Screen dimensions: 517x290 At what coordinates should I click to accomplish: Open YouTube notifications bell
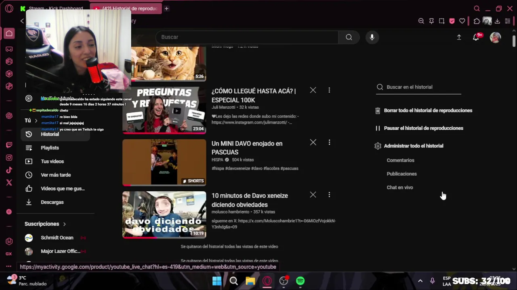(476, 37)
